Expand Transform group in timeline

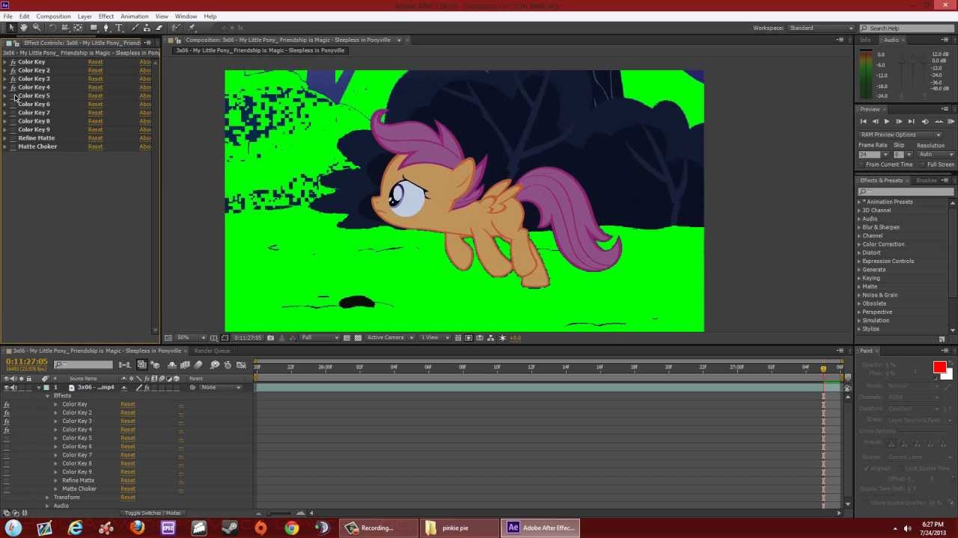click(47, 498)
